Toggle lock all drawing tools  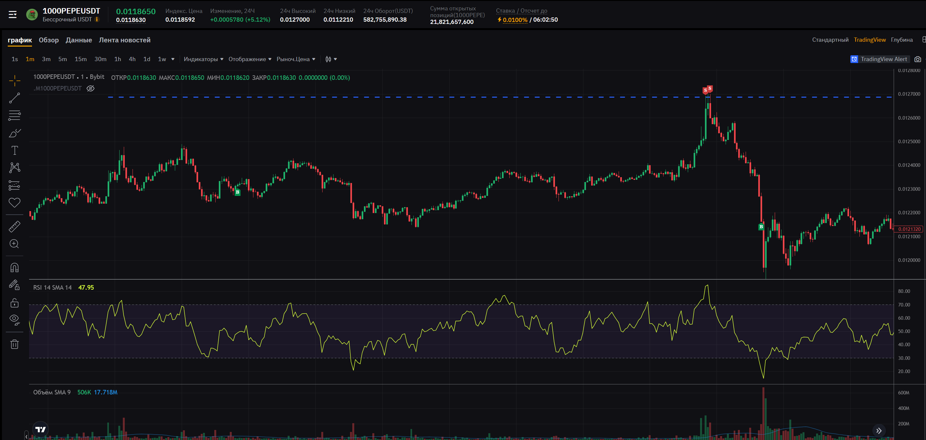[14, 303]
